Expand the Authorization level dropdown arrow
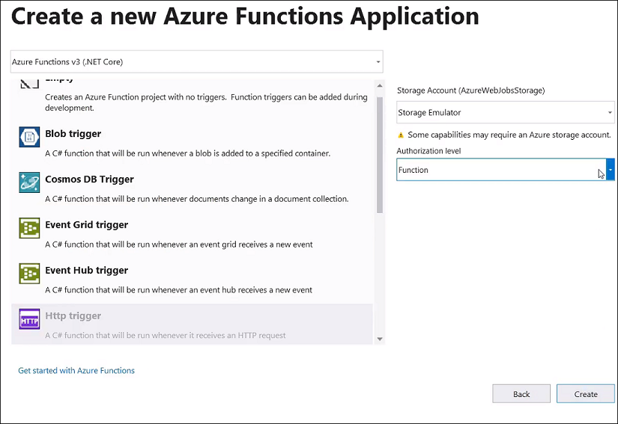 point(610,170)
